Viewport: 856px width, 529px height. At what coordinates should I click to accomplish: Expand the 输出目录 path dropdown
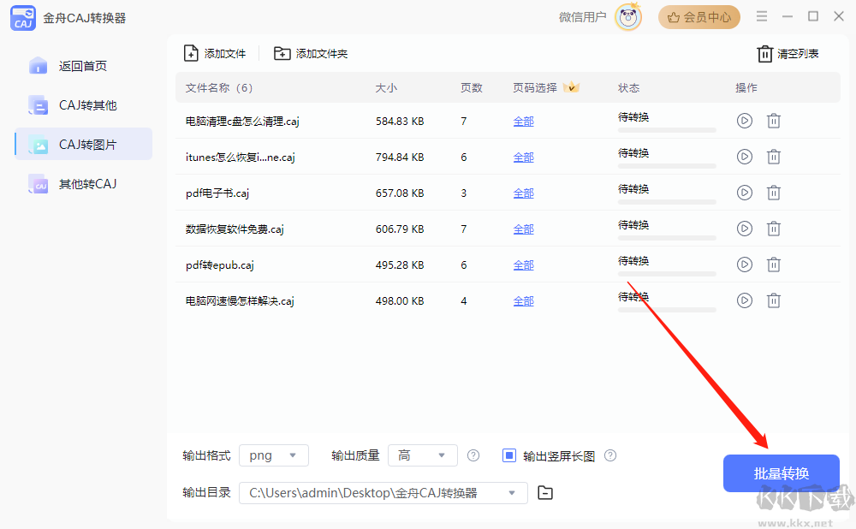(383, 493)
